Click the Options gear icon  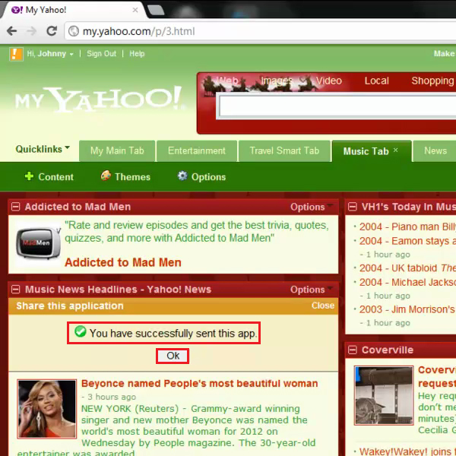182,176
